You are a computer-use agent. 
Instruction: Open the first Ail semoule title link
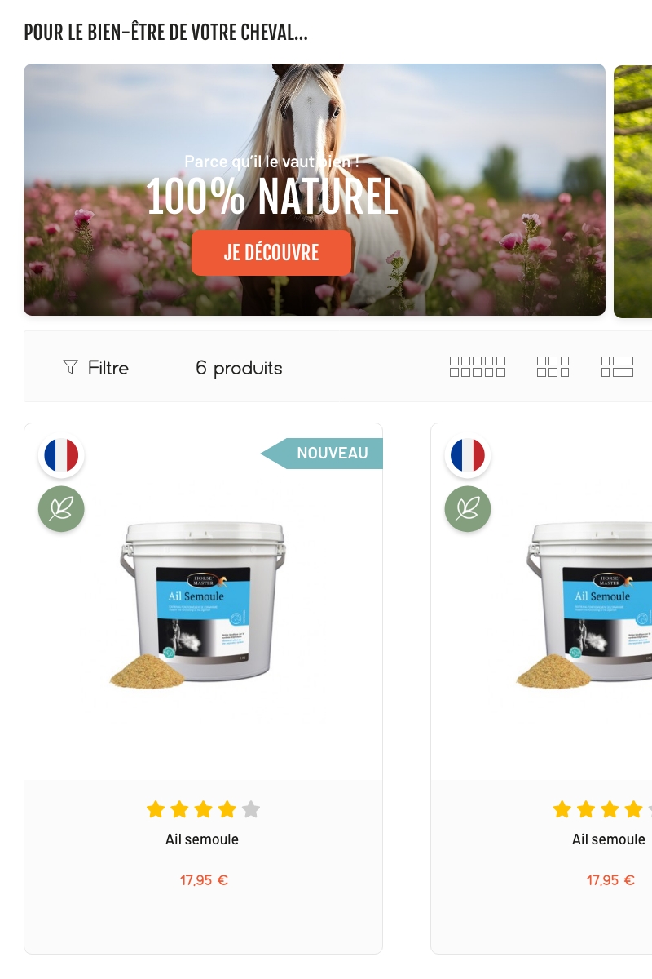(x=202, y=839)
